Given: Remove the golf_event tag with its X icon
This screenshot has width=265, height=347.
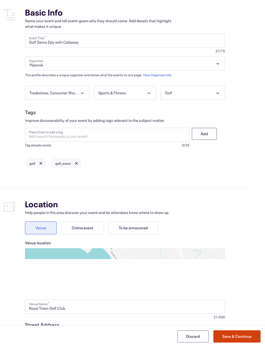Looking at the screenshot, I should pos(76,163).
